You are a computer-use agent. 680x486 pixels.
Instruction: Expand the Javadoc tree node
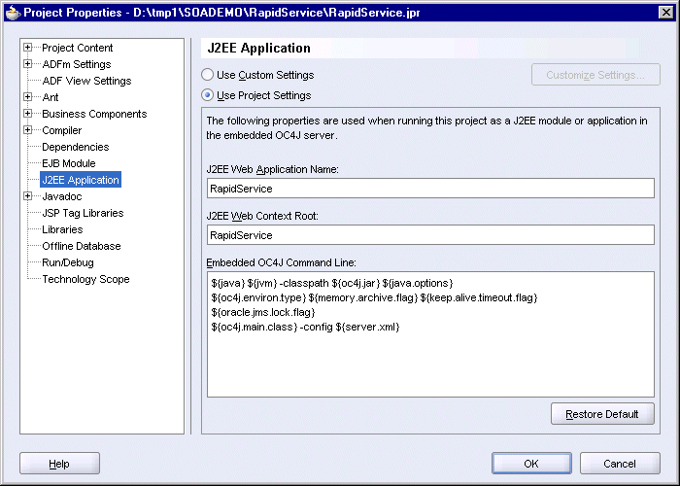tap(28, 196)
